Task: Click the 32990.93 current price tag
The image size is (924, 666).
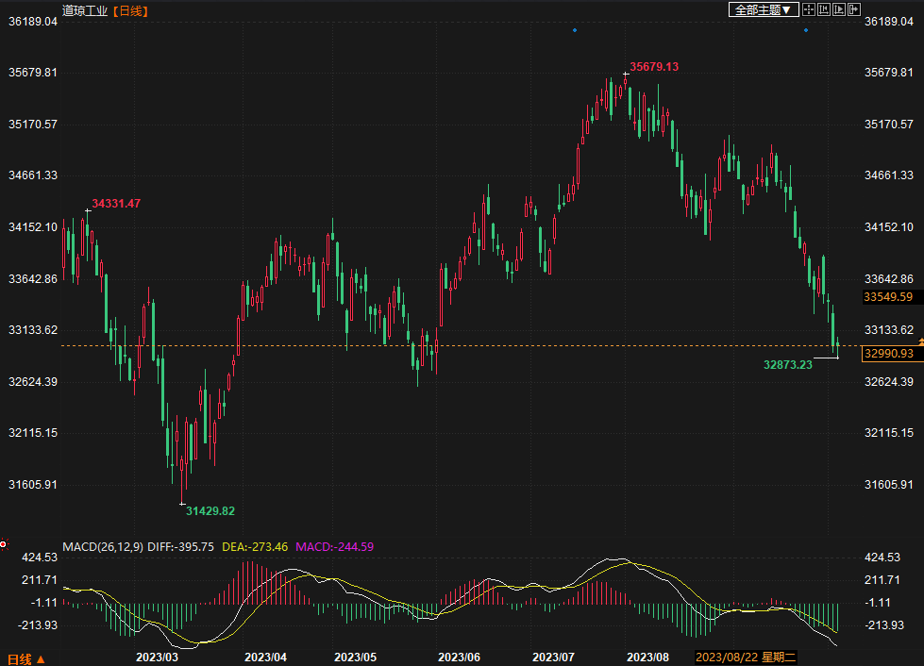Action: tap(889, 353)
